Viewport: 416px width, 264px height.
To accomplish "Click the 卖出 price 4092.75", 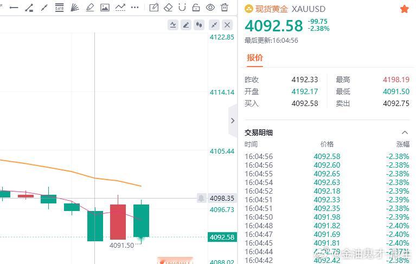I will point(396,103).
